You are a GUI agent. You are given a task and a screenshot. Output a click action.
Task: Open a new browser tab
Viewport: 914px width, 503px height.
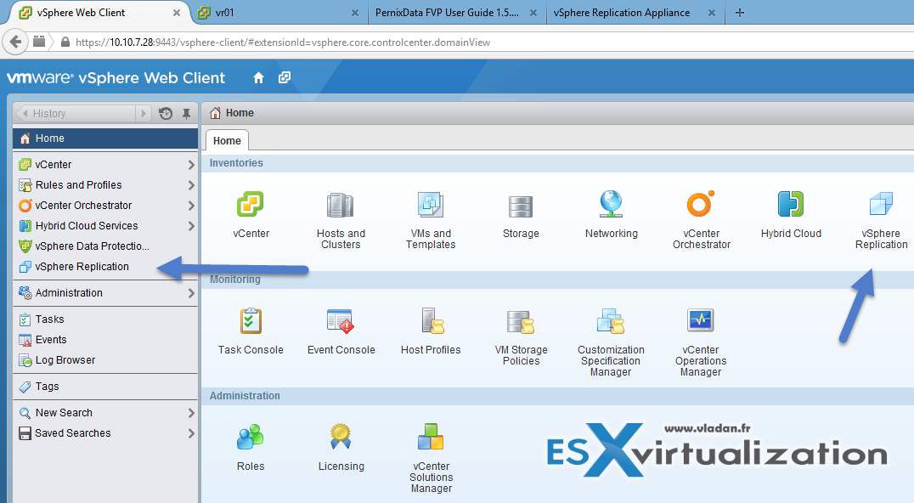[x=740, y=12]
